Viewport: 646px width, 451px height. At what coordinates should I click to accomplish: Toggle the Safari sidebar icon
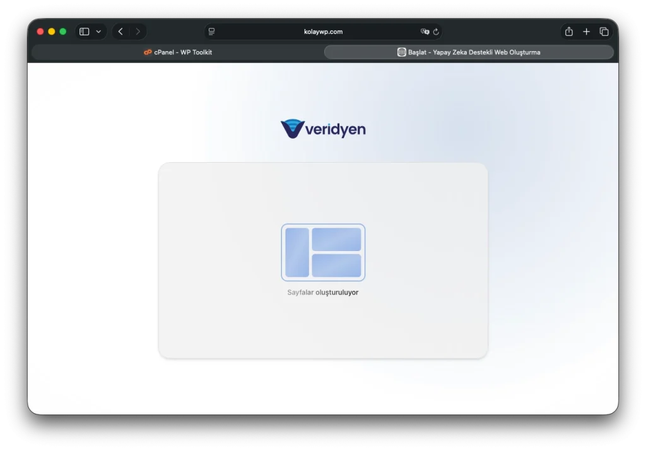[x=84, y=32]
